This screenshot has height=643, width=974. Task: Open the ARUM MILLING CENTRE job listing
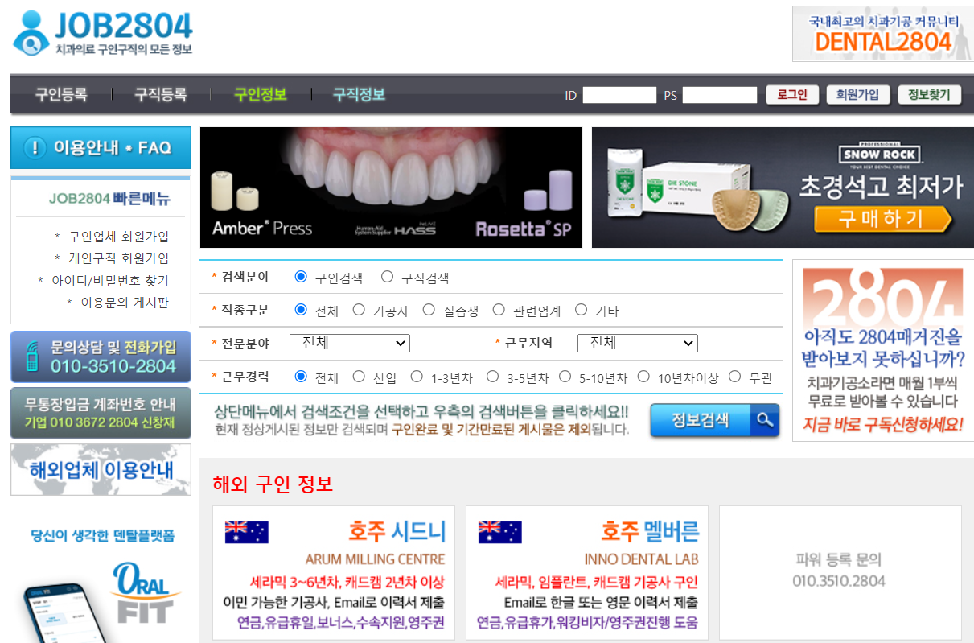[334, 573]
